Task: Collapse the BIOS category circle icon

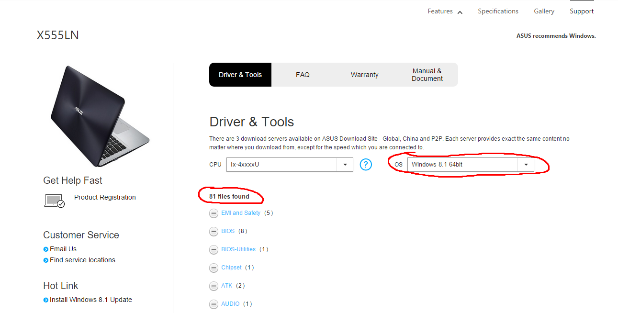Action: (213, 232)
